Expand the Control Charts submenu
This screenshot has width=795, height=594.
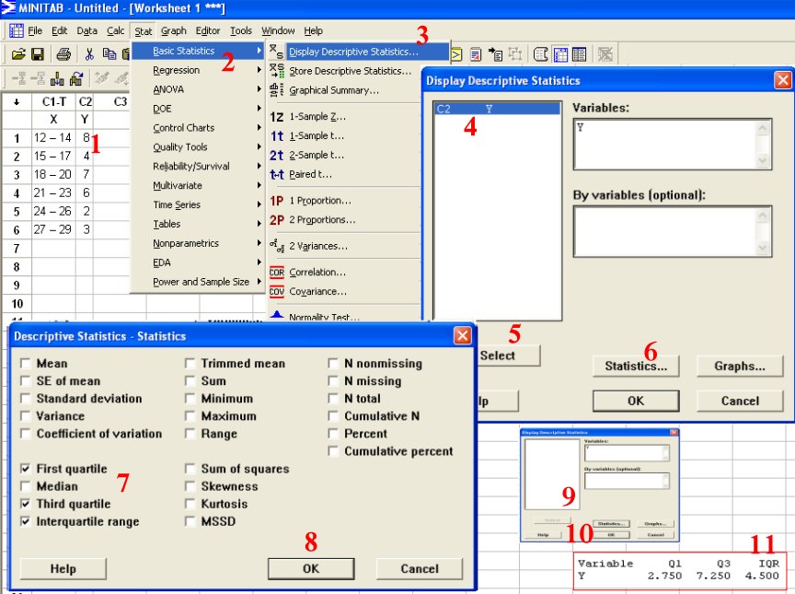click(x=198, y=128)
